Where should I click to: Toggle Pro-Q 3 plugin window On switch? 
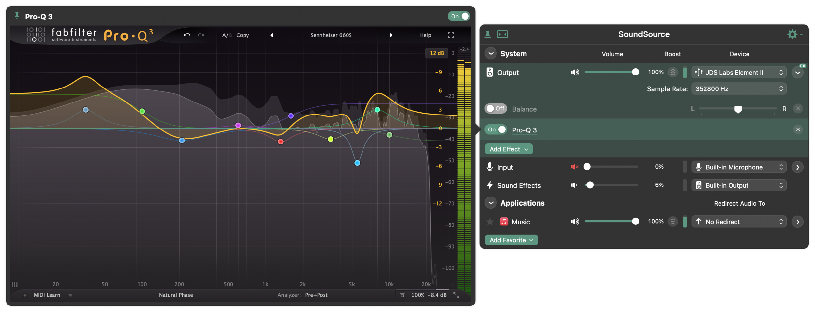coord(459,16)
